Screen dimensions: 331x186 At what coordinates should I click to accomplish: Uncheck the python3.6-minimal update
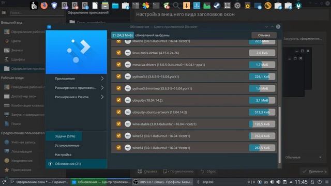[x=118, y=88]
